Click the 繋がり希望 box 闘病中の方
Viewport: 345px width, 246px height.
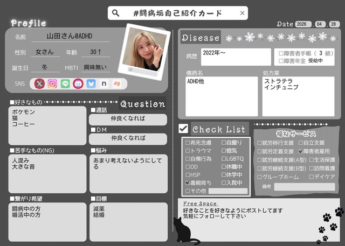click(x=47, y=222)
